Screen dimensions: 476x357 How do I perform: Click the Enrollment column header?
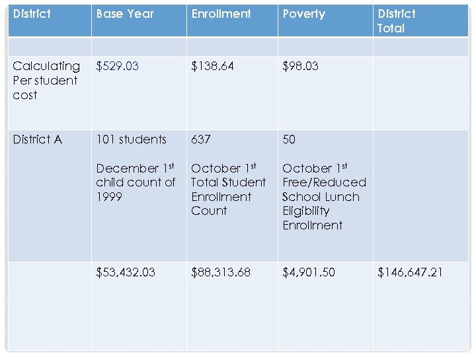(221, 14)
